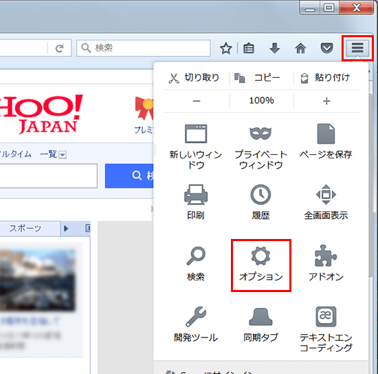Click the bookmark star icon

click(226, 48)
